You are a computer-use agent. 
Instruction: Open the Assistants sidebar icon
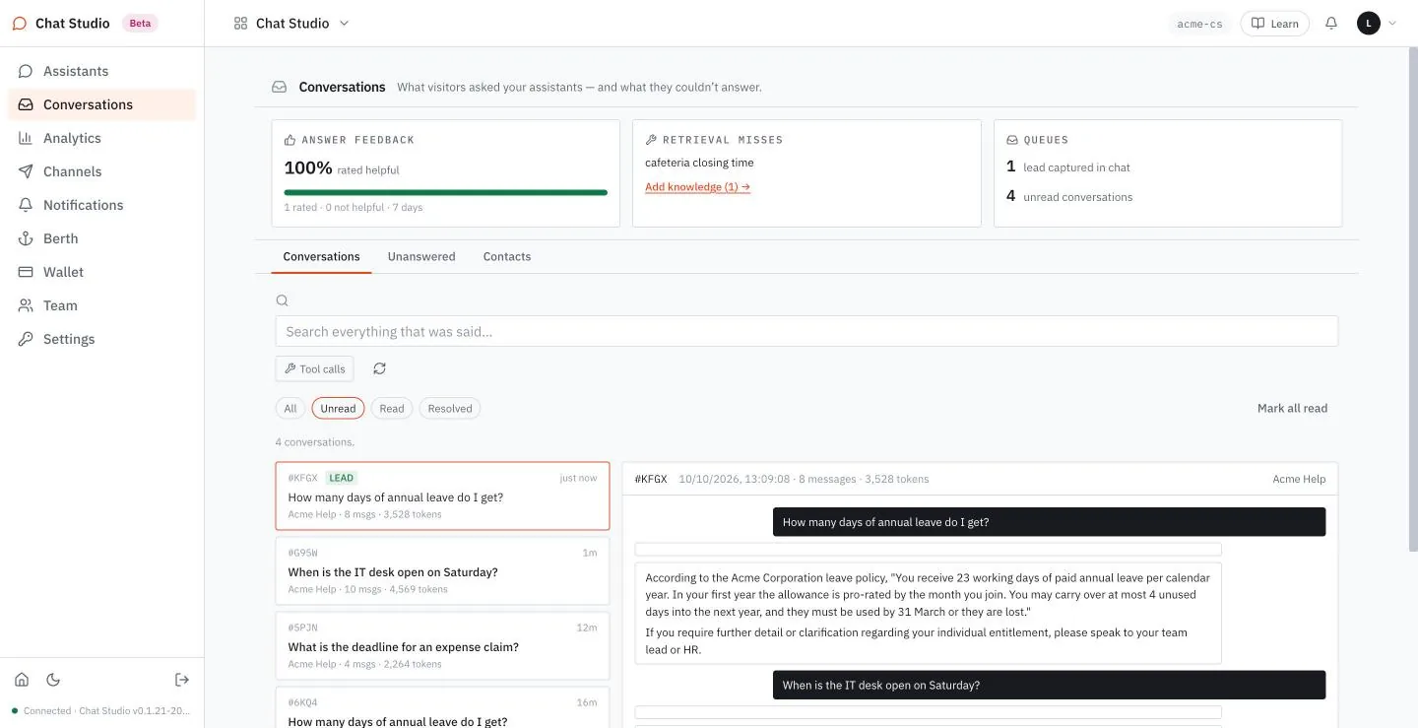(26, 71)
